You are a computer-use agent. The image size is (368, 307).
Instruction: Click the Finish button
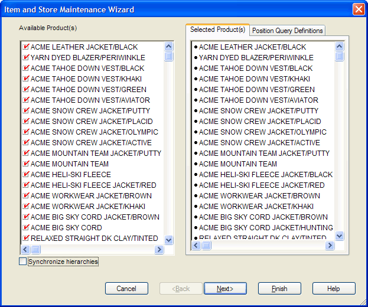click(x=279, y=289)
